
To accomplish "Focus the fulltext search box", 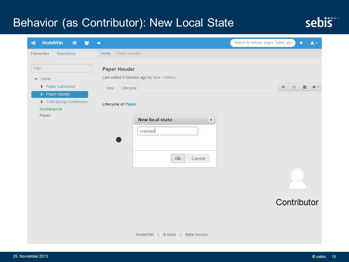I will (x=262, y=43).
